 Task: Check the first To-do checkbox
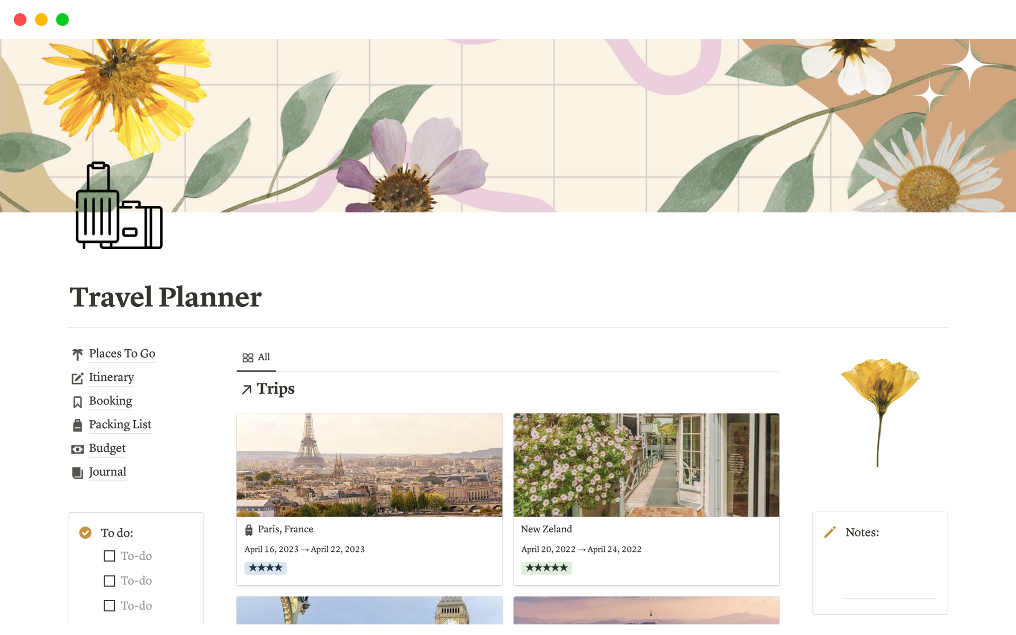pyautogui.click(x=110, y=556)
